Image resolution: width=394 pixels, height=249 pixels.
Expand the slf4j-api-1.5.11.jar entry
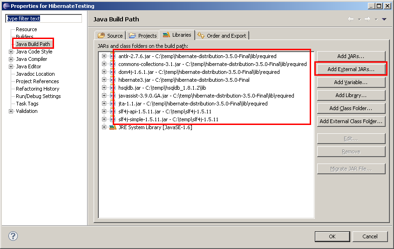point(104,111)
